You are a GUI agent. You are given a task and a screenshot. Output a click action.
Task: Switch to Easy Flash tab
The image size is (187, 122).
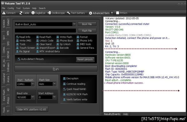tap(4, 95)
